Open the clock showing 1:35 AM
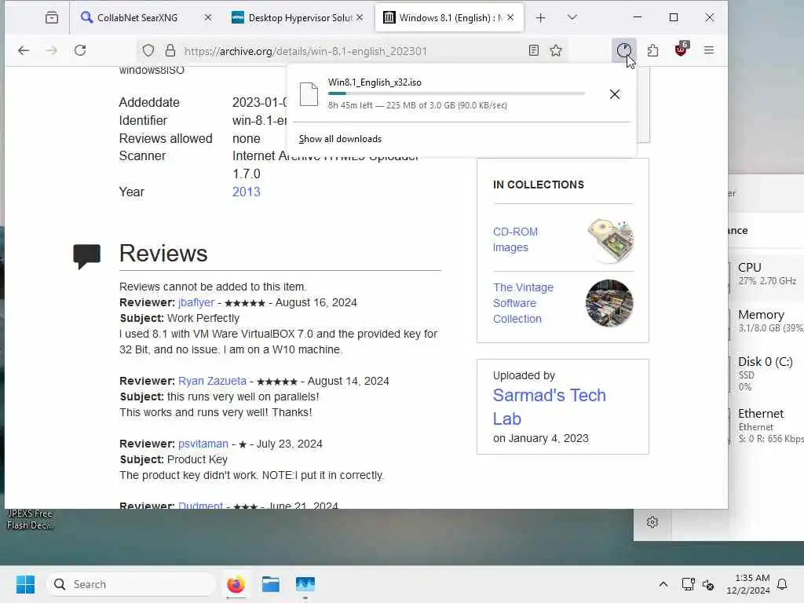Screen dimensions: 804x603 pyautogui.click(x=747, y=584)
